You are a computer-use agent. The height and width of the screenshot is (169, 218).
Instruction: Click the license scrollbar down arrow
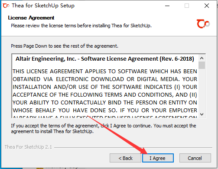pos(202,114)
